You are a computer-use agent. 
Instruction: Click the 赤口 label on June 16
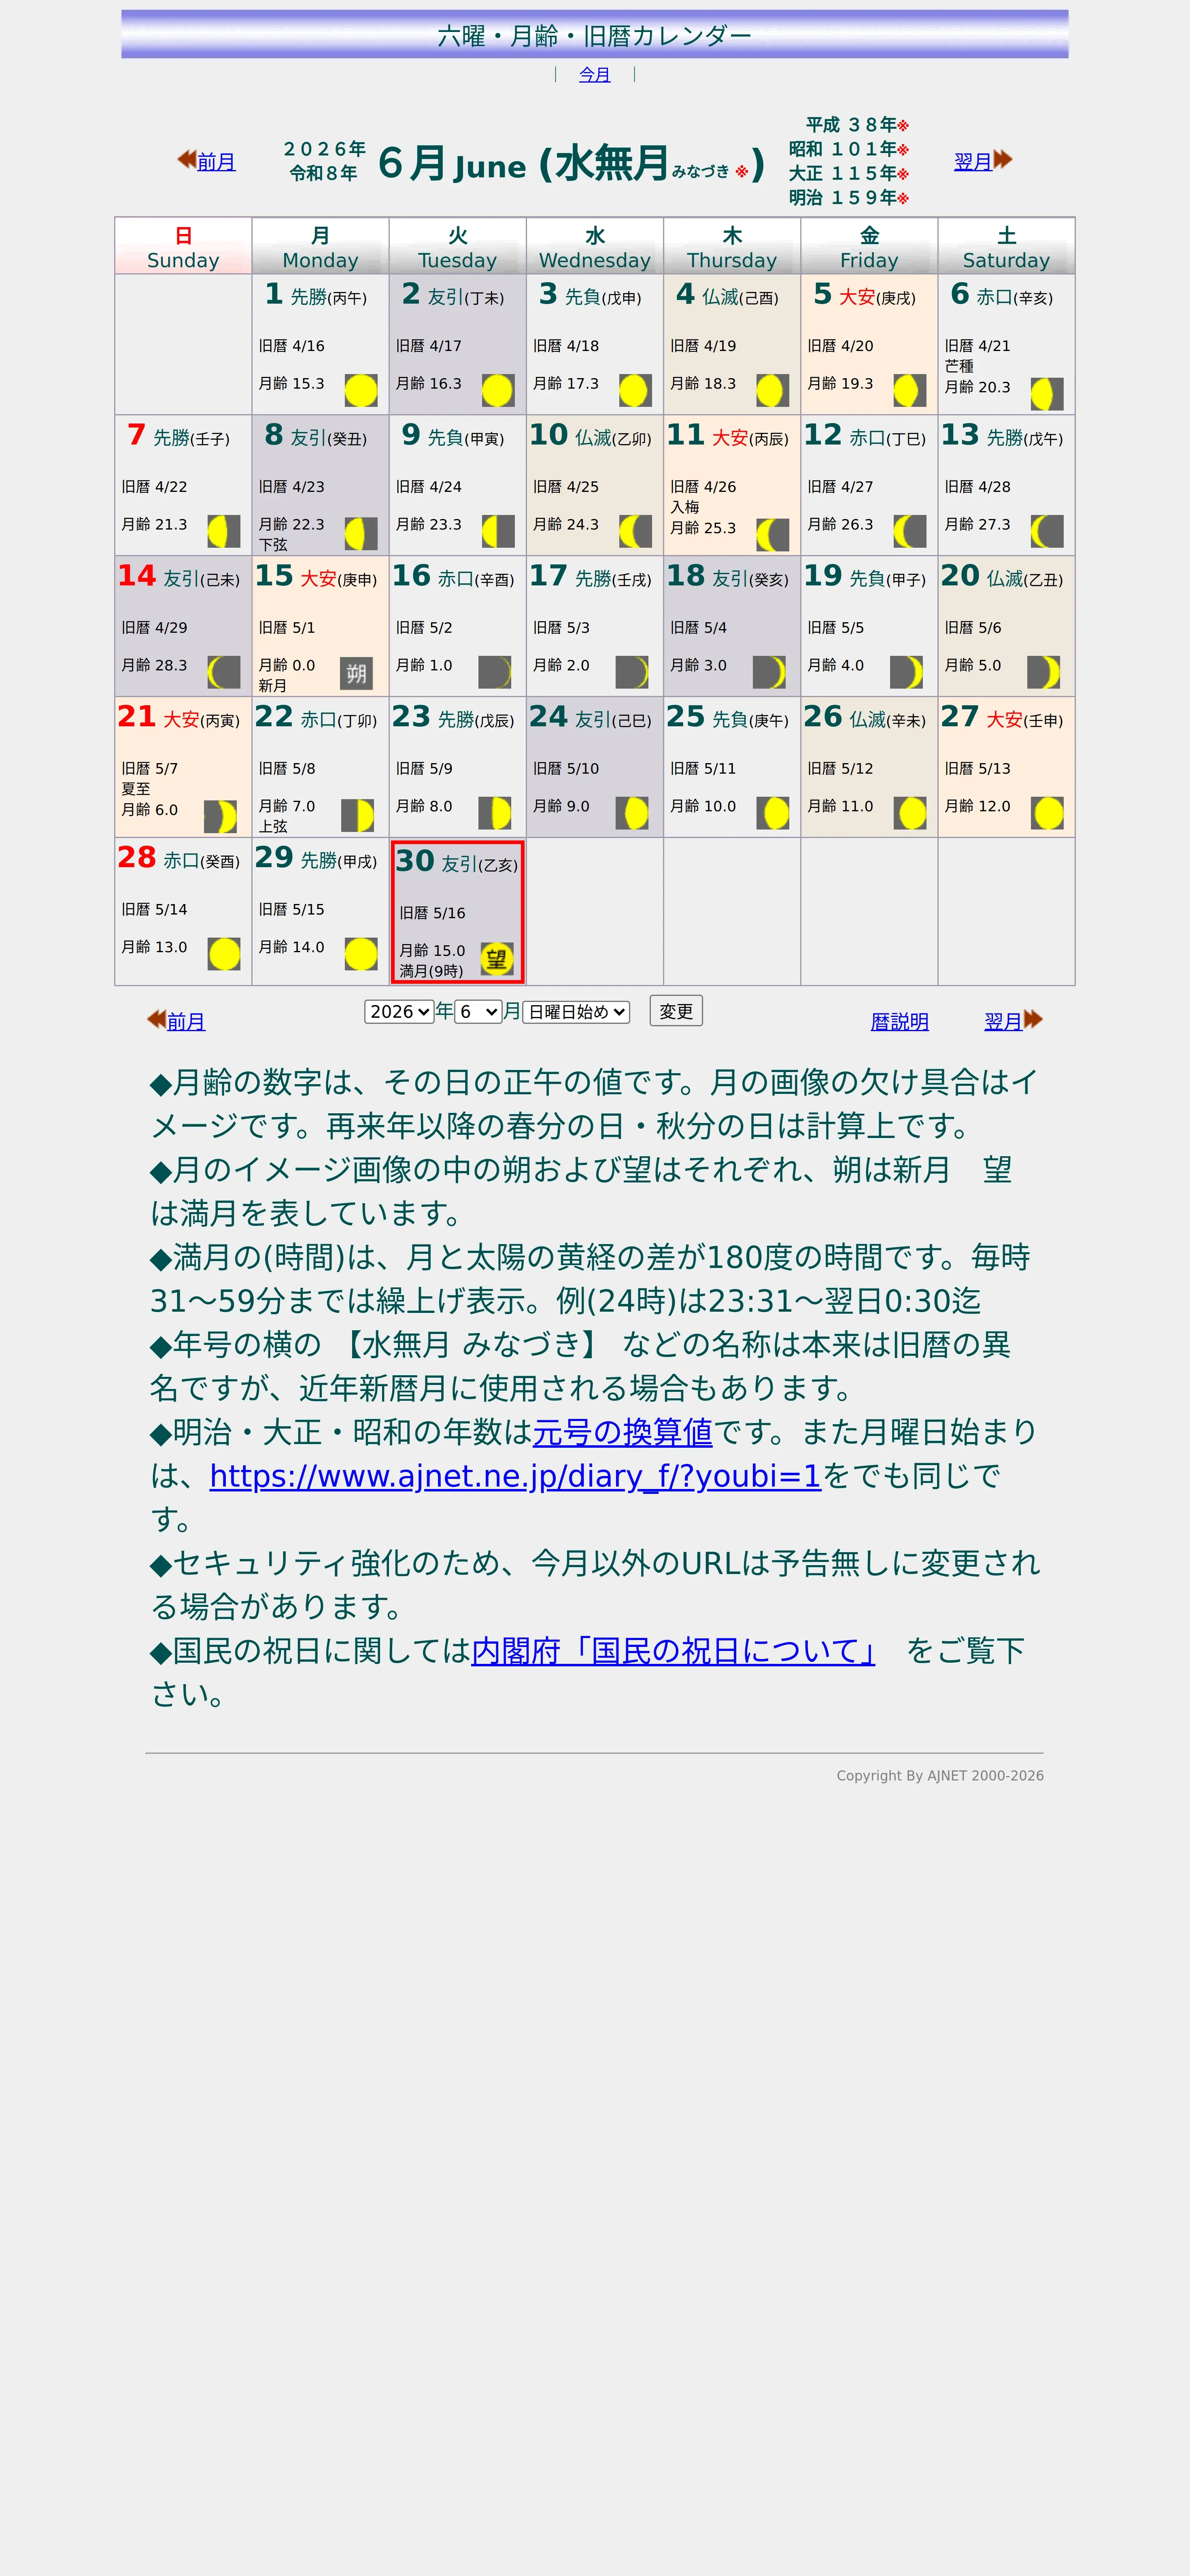[x=456, y=579]
